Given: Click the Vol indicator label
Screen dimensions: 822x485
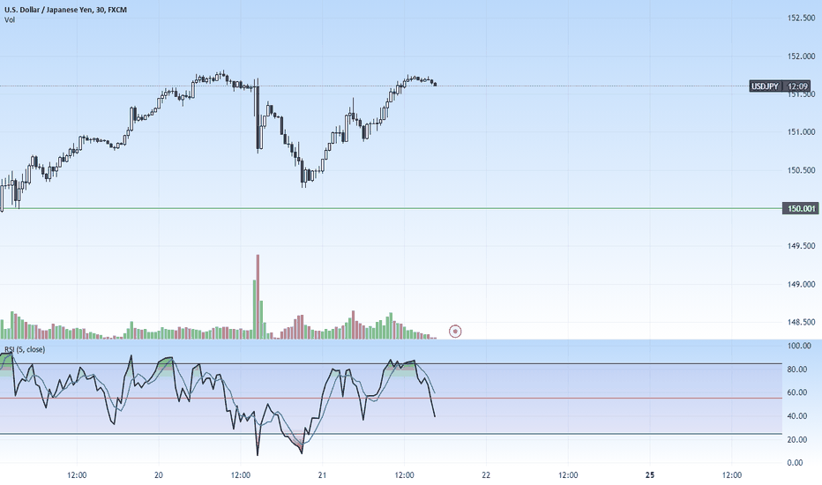Looking at the screenshot, I should click(x=10, y=20).
